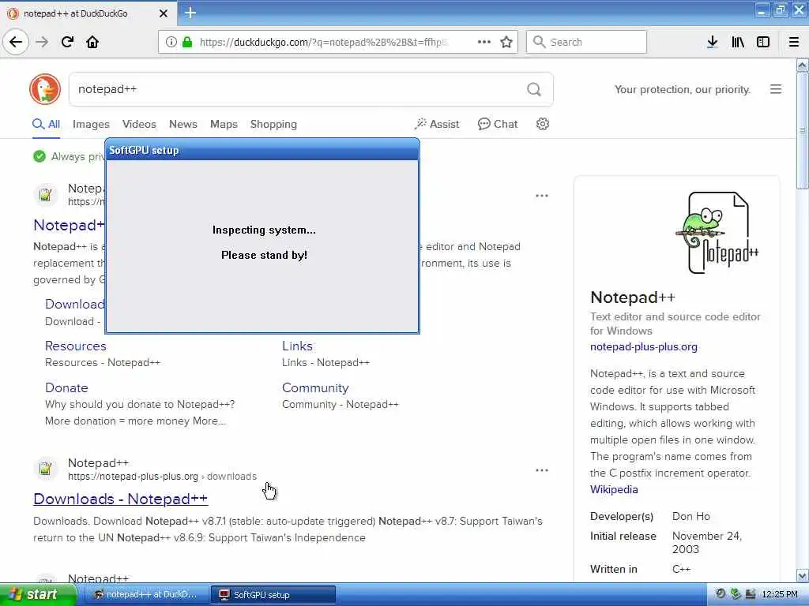Open DuckDuckGo Chat

pos(498,124)
